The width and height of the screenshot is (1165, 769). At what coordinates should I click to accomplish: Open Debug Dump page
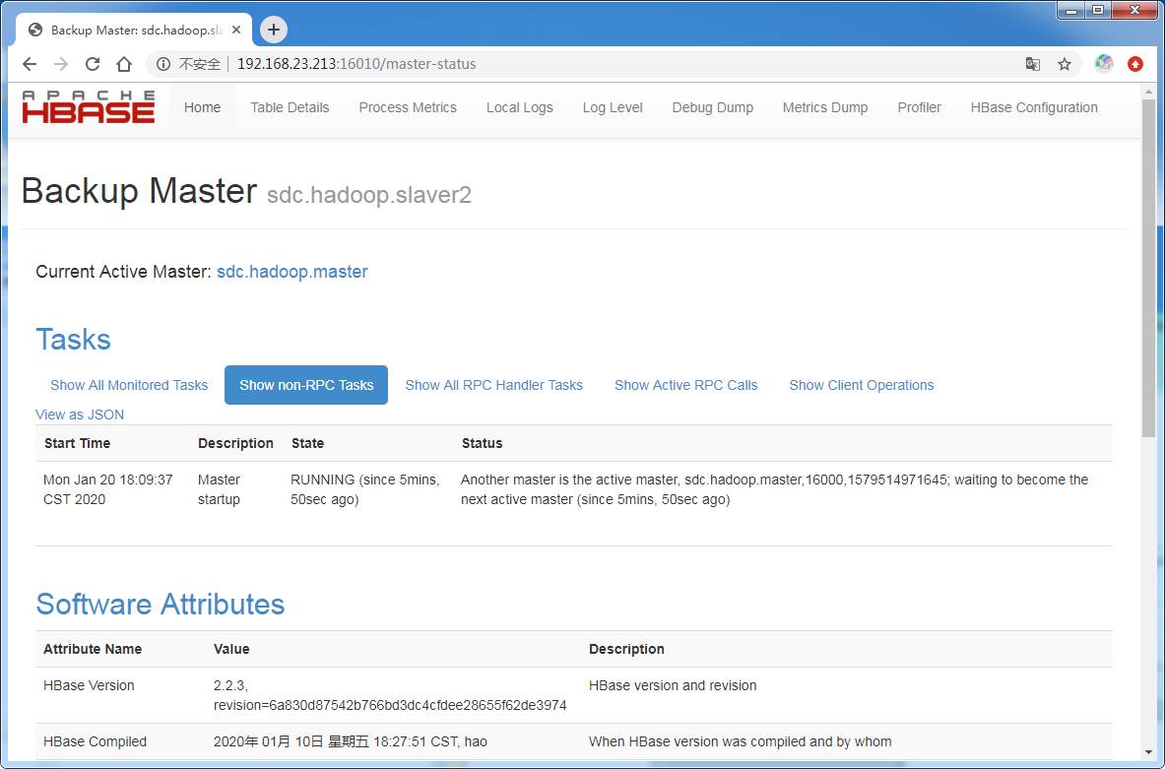tap(713, 107)
